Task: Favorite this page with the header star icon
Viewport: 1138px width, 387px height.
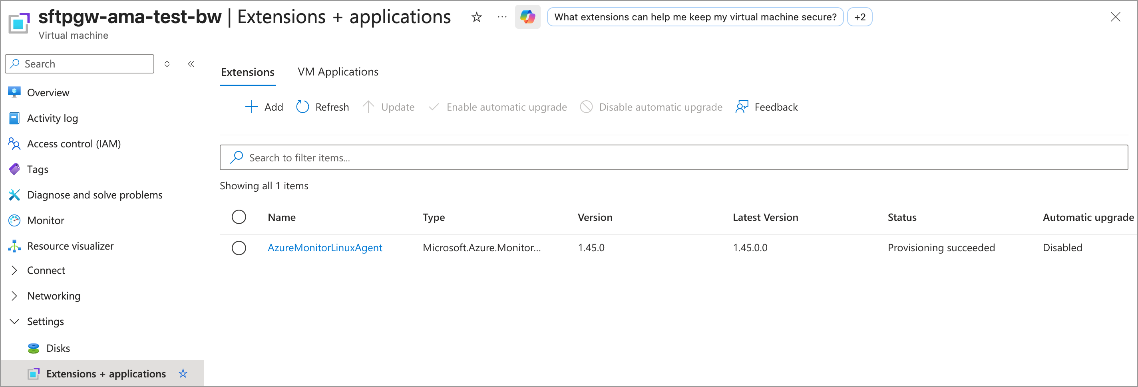Action: pyautogui.click(x=476, y=17)
